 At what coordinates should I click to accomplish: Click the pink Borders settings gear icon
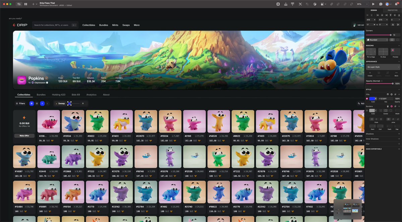[392, 106]
